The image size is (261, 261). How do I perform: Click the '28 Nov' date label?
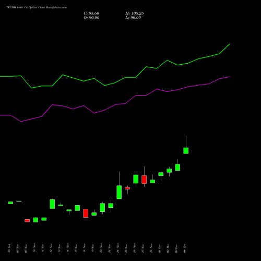pos(151,248)
